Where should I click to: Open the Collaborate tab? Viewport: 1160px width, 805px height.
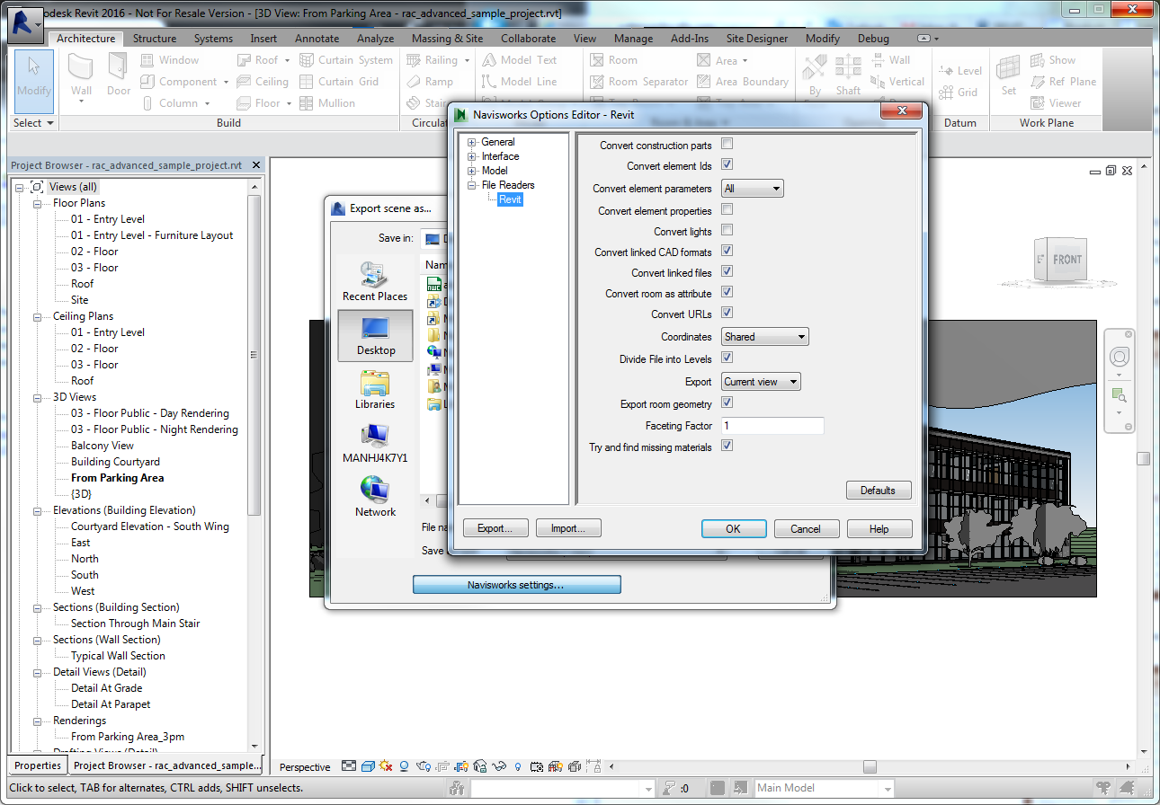pos(528,38)
